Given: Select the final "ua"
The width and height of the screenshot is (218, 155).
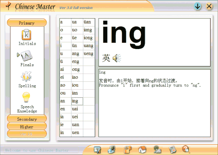Looking at the screenshot, I should click(77, 22).
